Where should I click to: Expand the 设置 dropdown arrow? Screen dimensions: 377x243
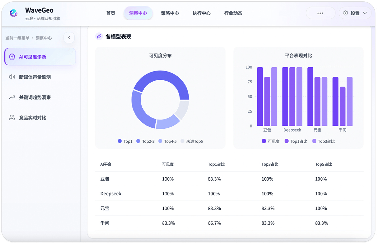(365, 13)
